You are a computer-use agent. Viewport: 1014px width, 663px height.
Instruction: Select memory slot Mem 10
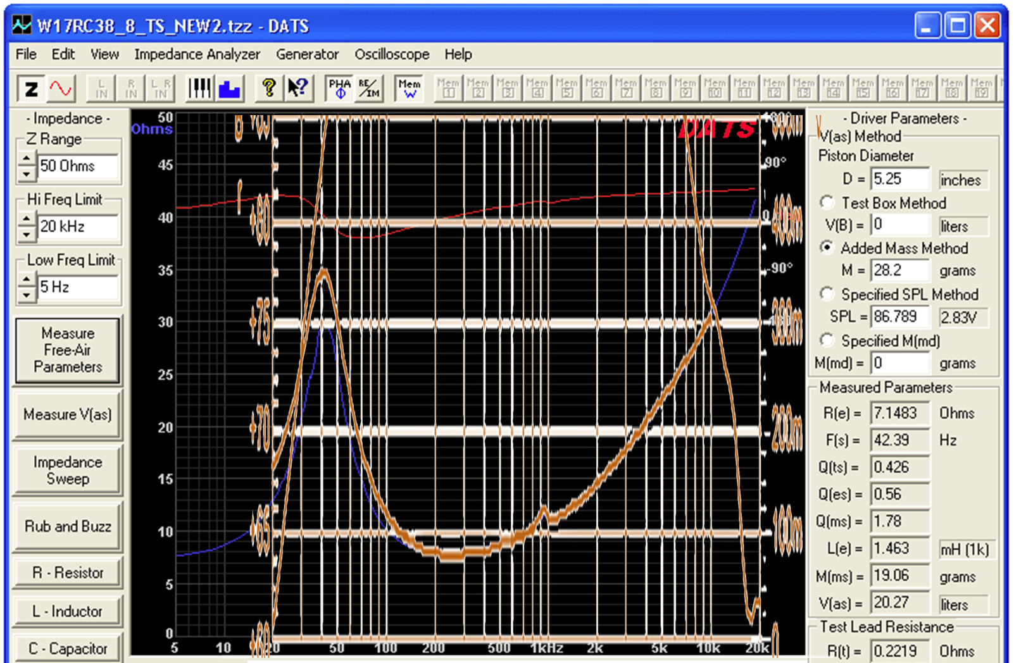715,89
